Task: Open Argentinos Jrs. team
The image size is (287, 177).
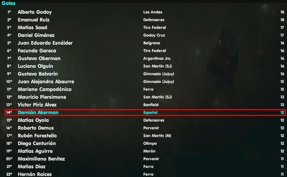Action: coord(157,58)
